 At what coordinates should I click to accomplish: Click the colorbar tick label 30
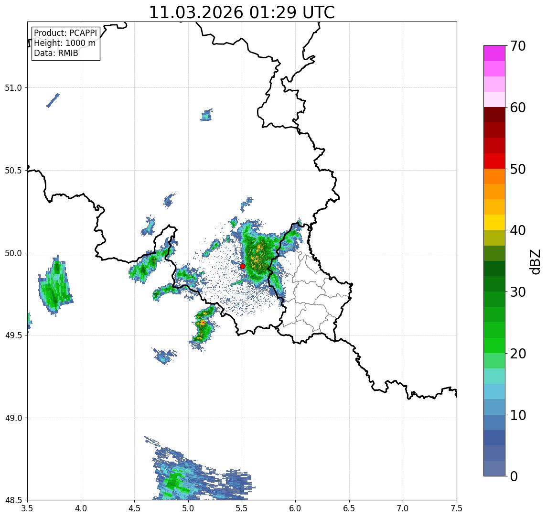point(518,292)
